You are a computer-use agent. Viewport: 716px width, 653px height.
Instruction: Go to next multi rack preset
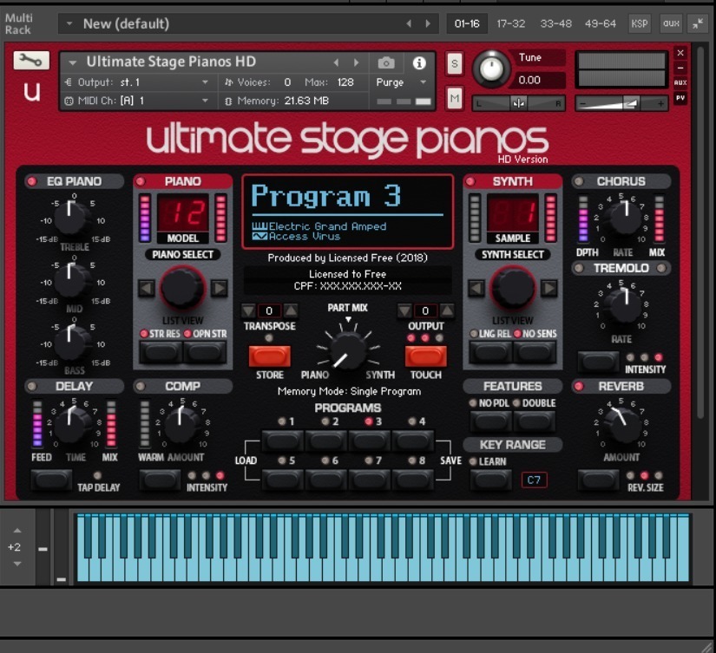tap(428, 23)
